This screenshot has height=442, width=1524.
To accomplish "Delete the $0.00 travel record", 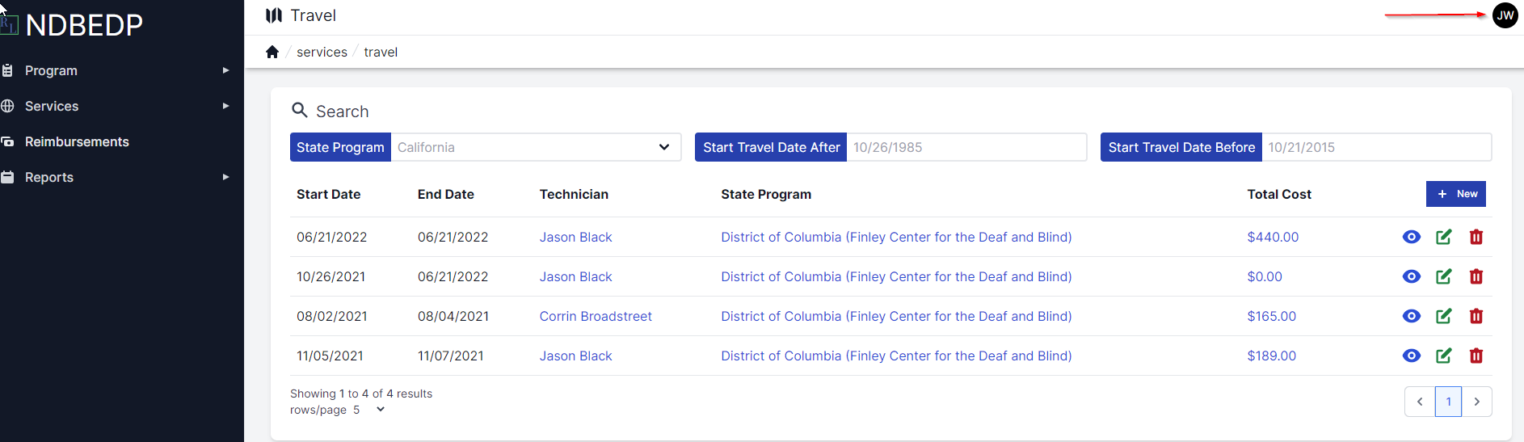I will pyautogui.click(x=1476, y=276).
